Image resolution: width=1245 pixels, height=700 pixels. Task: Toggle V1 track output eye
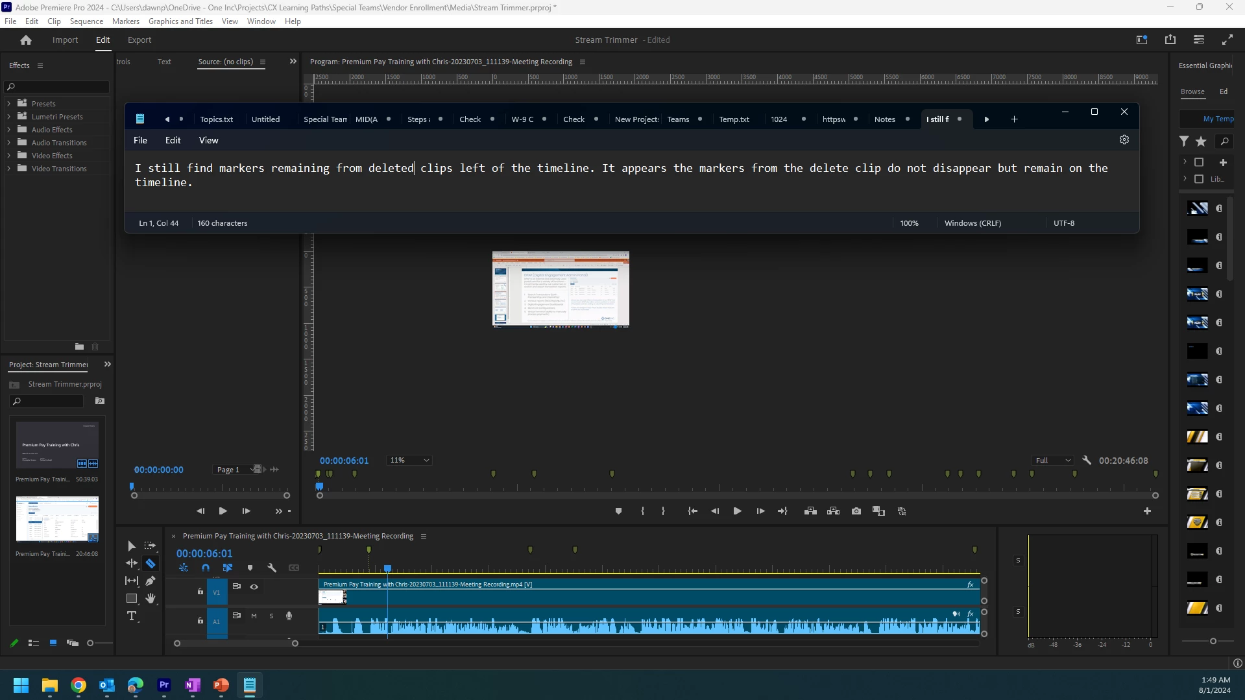(x=254, y=586)
